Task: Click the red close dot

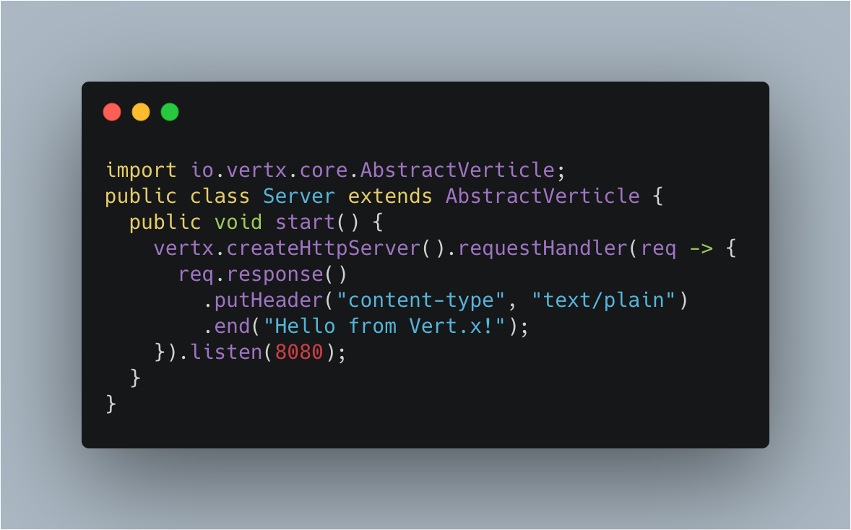Action: 112,112
